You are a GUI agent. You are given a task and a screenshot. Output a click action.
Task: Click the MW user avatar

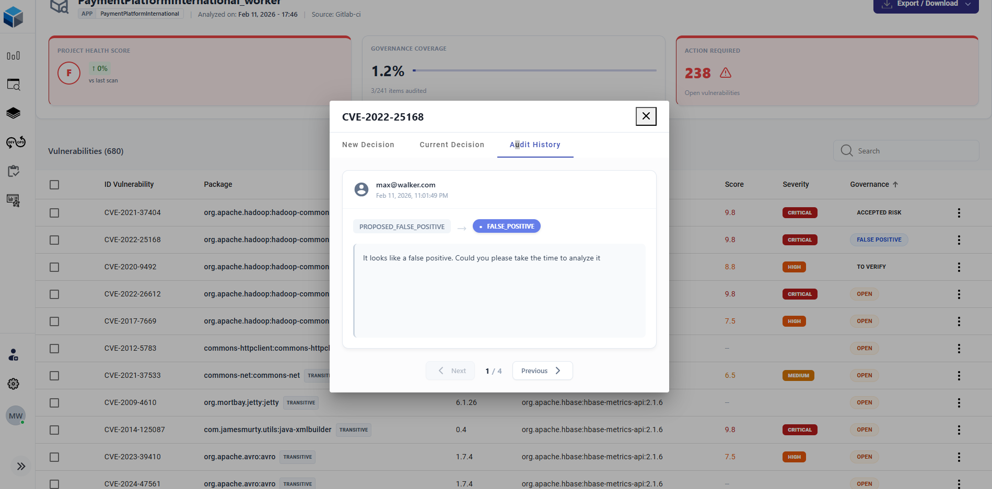[x=16, y=416]
